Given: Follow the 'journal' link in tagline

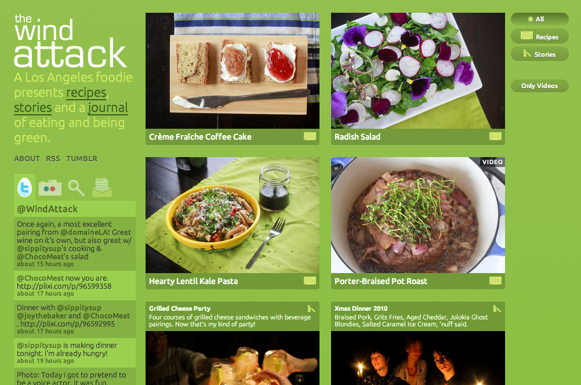Looking at the screenshot, I should pyautogui.click(x=108, y=107).
